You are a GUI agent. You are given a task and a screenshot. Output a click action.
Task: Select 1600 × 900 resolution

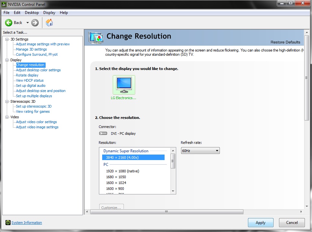[115, 189]
